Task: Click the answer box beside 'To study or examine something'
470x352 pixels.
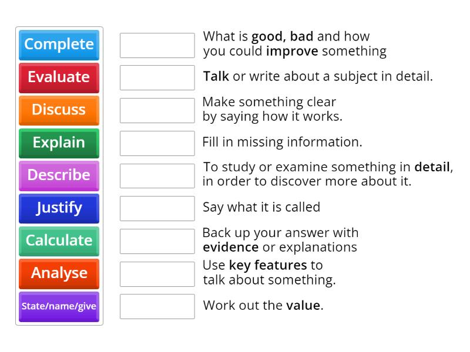Action: (x=157, y=175)
